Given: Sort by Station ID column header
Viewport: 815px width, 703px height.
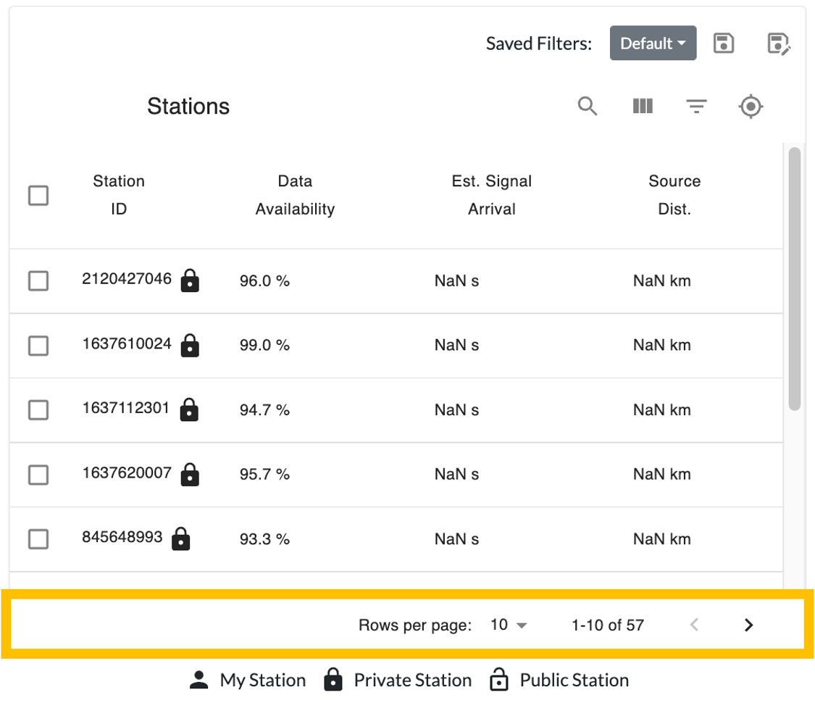Looking at the screenshot, I should (119, 195).
